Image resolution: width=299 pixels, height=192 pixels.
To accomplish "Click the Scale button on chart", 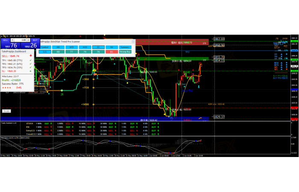I will pyautogui.click(x=6, y=111).
